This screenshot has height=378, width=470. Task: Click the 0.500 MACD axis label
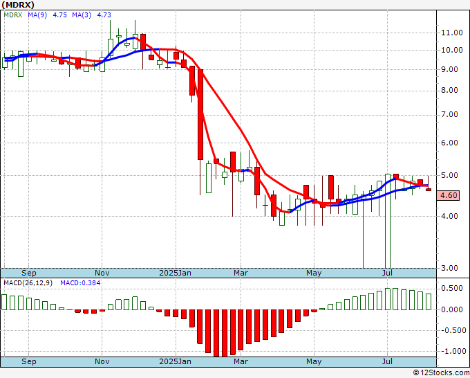coord(452,289)
